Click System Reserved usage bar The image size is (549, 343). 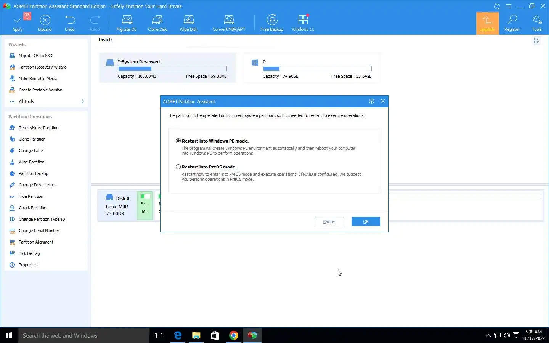coord(172,69)
